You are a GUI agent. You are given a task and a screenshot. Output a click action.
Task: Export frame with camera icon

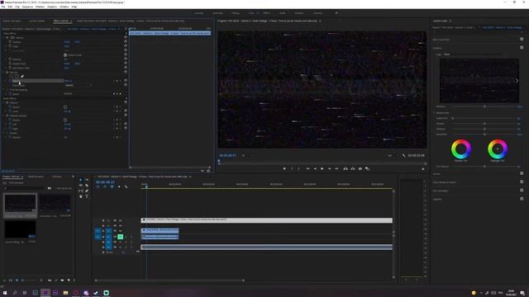pyautogui.click(x=360, y=168)
